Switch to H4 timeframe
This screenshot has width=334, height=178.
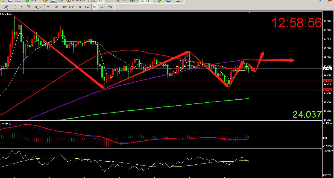pyautogui.click(x=87, y=7)
